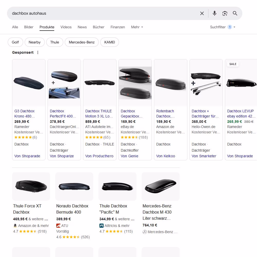The image size is (257, 257).
Task: Click the ATU logo under Norauto Dachbox
Action: pos(58,226)
